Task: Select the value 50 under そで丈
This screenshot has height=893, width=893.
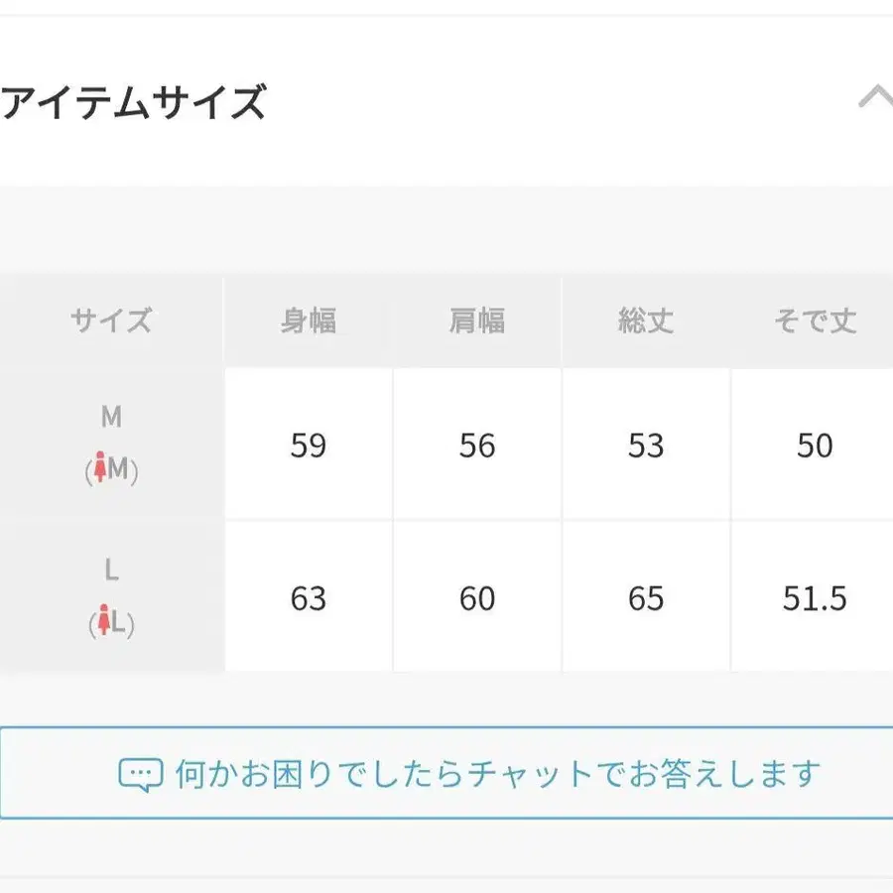Action: 814,446
